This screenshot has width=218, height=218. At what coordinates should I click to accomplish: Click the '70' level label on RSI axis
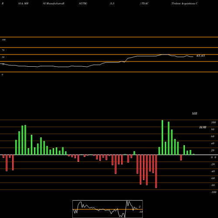coord(3,50)
